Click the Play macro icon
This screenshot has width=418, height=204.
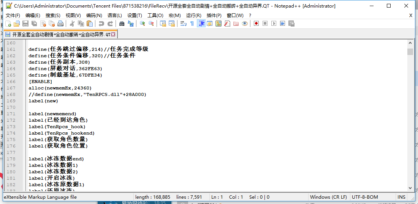(274, 24)
